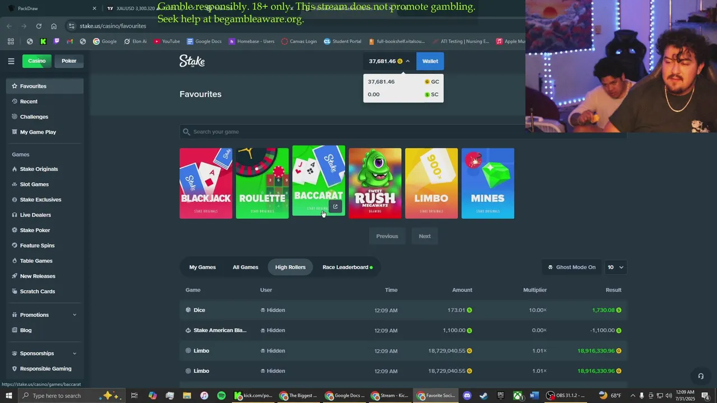Switch to the My Games tab
Viewport: 717px width, 403px height.
coord(202,267)
